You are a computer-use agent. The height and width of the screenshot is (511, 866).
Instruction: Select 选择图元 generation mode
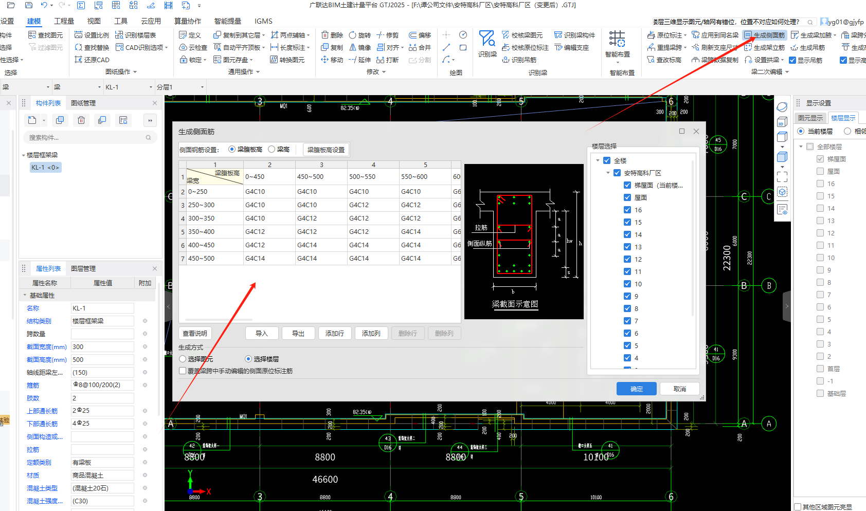click(x=183, y=359)
